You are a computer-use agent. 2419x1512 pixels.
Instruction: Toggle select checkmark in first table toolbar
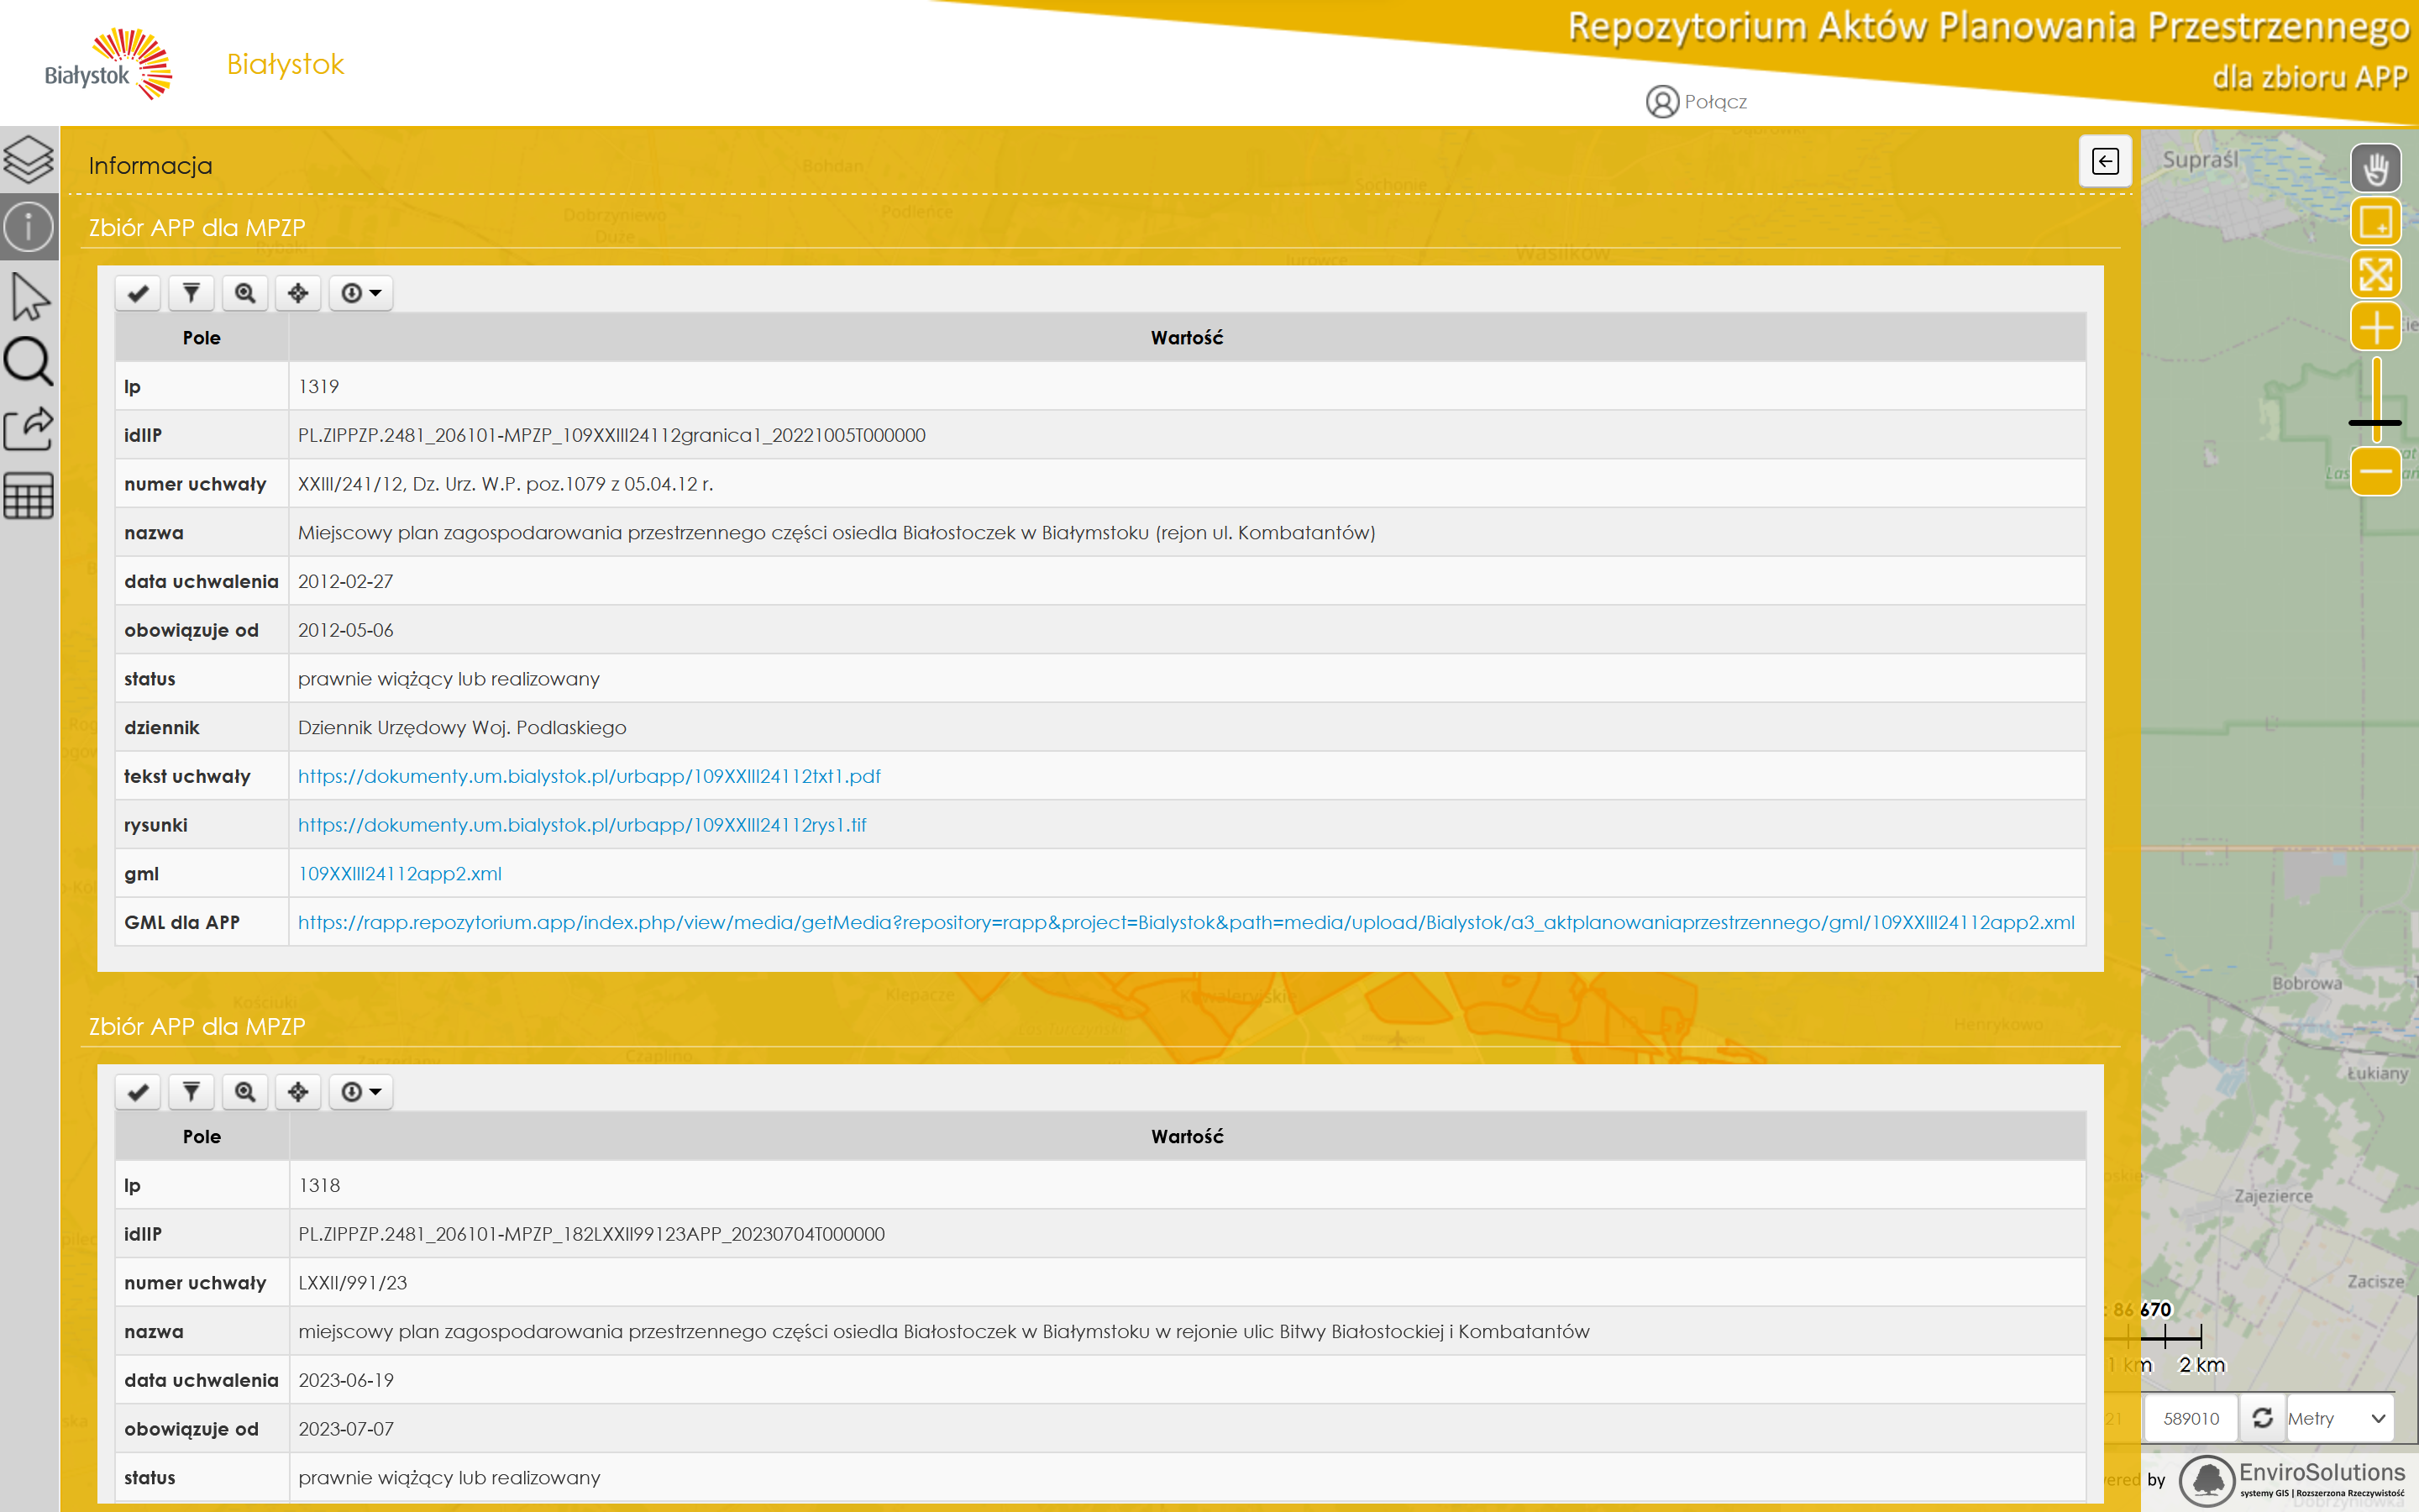pos(138,293)
